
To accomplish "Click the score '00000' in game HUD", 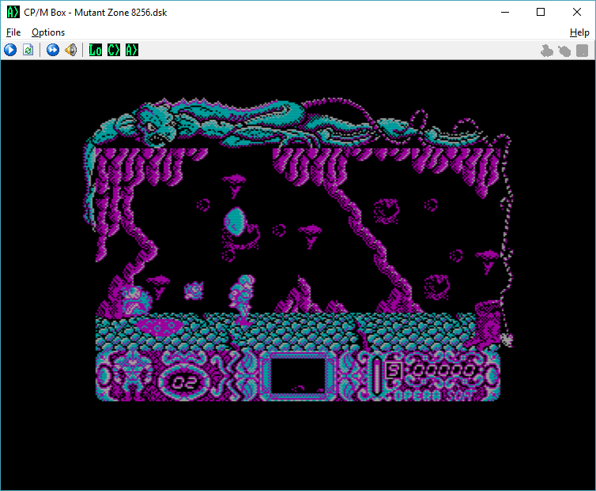I will [443, 370].
